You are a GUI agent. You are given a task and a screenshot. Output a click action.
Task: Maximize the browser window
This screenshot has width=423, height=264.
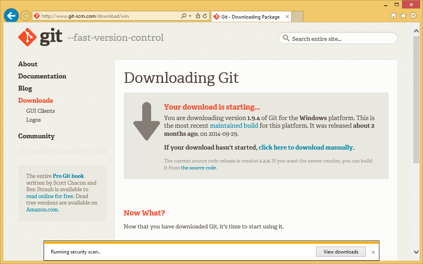tap(397, 4)
